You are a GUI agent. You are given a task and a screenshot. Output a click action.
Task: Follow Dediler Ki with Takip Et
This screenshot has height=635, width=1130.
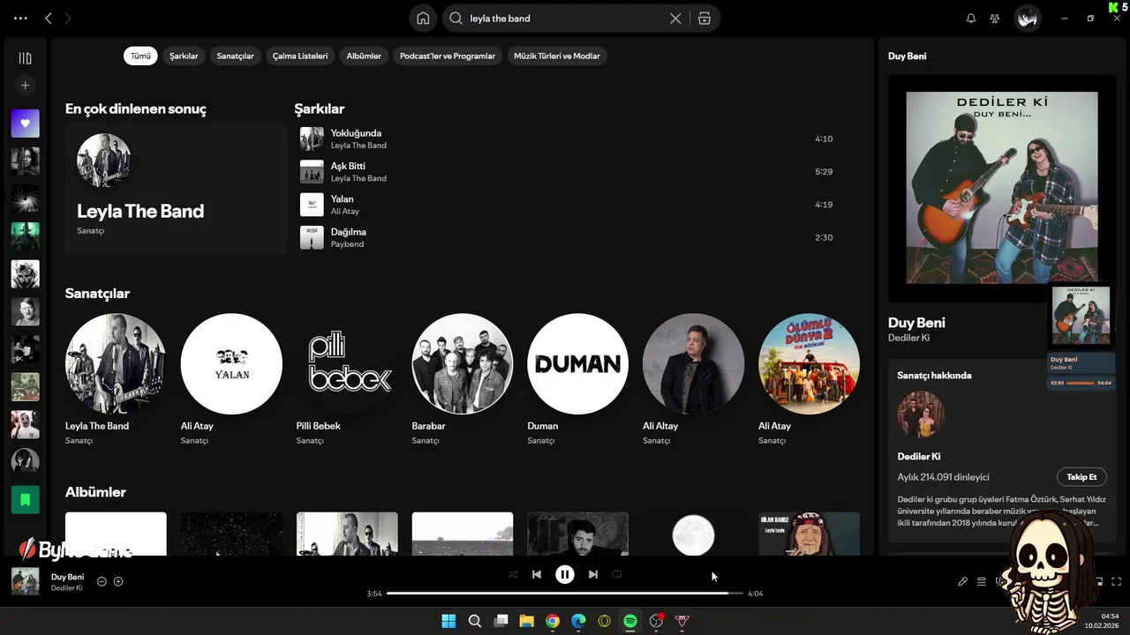[x=1081, y=477]
